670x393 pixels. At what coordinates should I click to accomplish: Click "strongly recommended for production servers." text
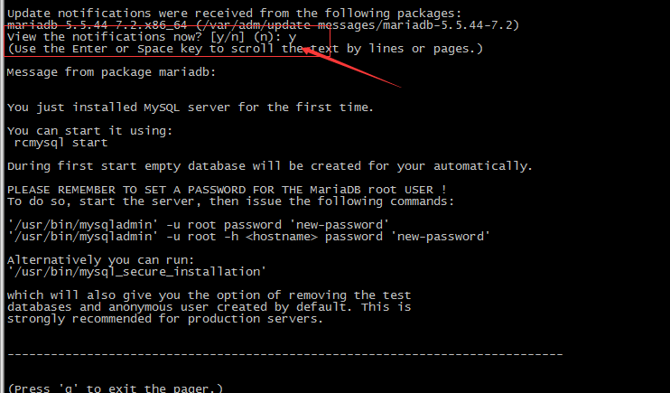point(164,318)
